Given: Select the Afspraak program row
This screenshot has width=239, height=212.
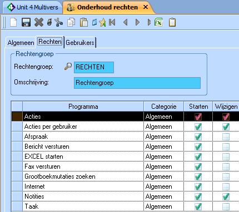Looking at the screenshot, I should point(125,137).
